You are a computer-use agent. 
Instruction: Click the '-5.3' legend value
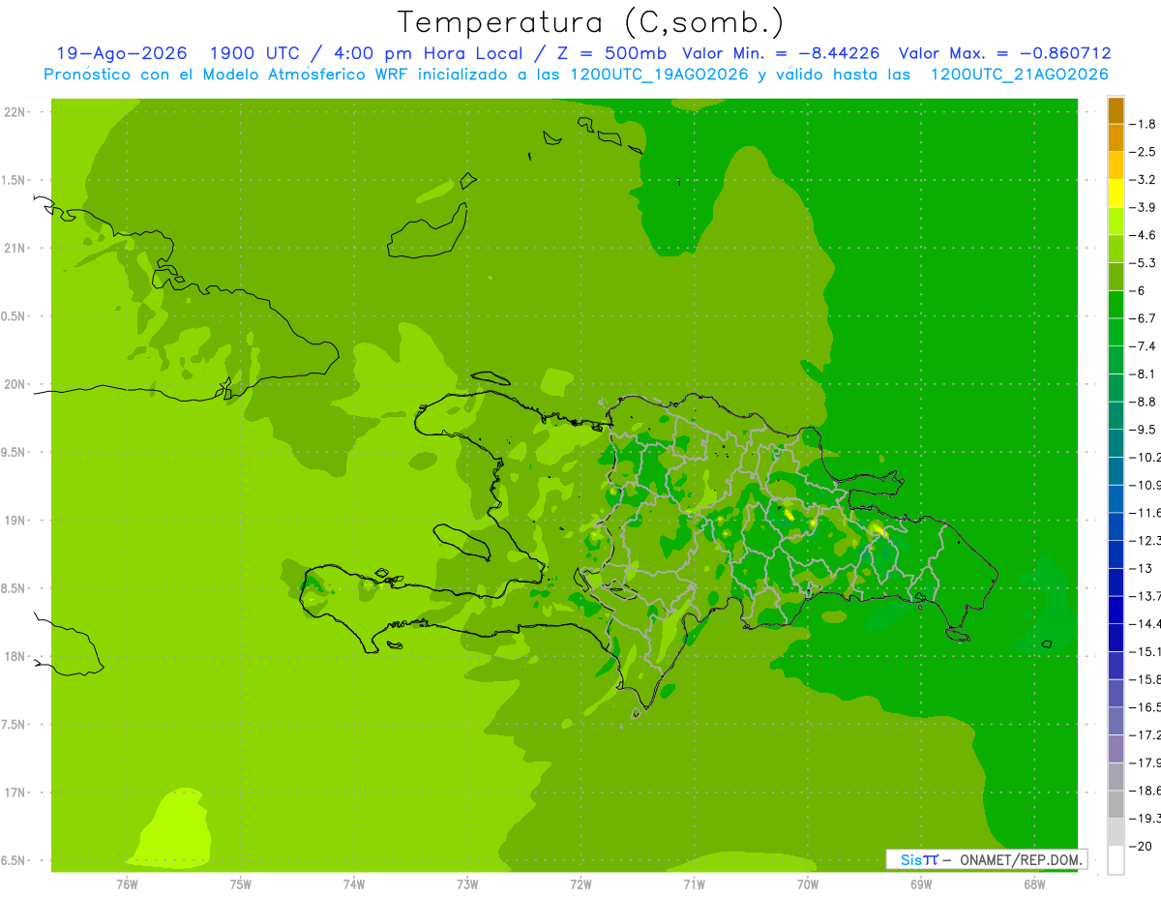(x=1144, y=262)
